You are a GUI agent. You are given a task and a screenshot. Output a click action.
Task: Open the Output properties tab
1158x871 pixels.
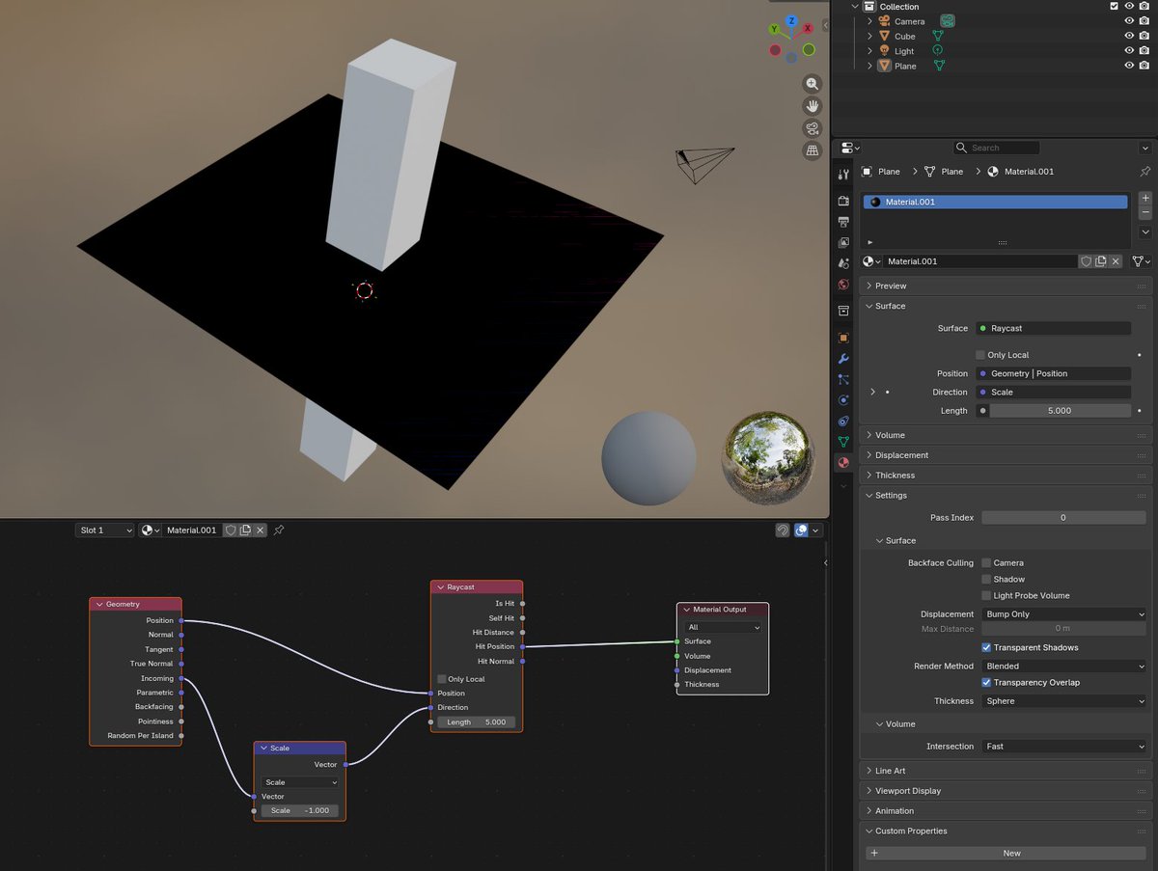(x=843, y=222)
